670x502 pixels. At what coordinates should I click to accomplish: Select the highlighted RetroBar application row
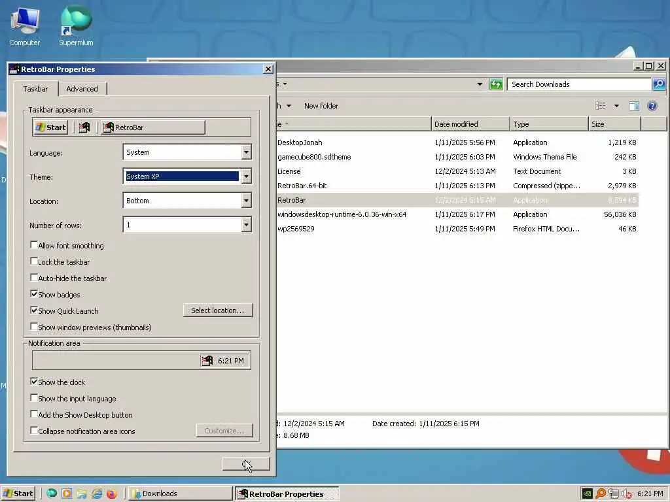click(x=457, y=200)
